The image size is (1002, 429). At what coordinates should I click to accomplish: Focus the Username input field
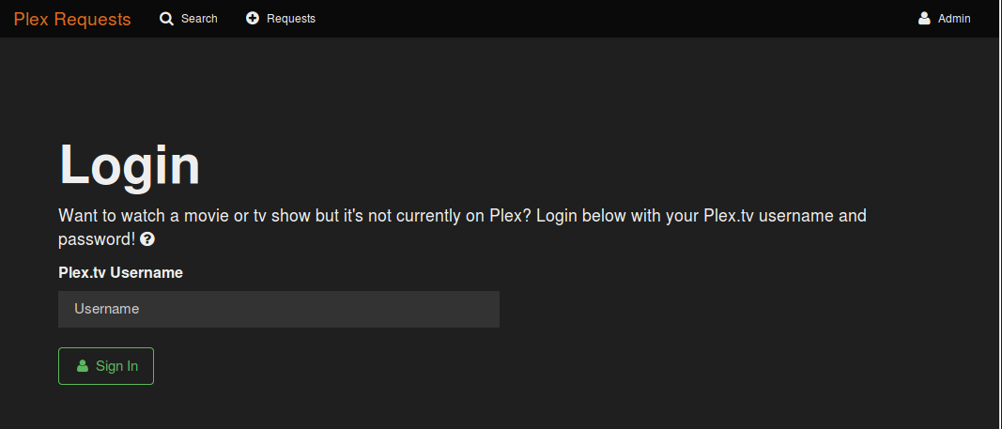click(x=279, y=309)
